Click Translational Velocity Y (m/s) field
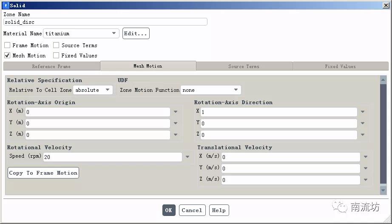This screenshot has width=392, height=224. [x=291, y=168]
